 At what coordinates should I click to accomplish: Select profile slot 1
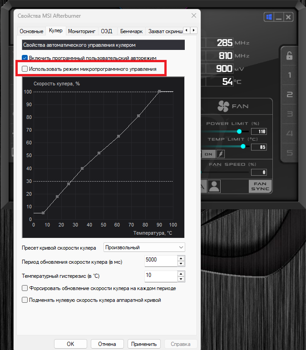click(x=290, y=75)
